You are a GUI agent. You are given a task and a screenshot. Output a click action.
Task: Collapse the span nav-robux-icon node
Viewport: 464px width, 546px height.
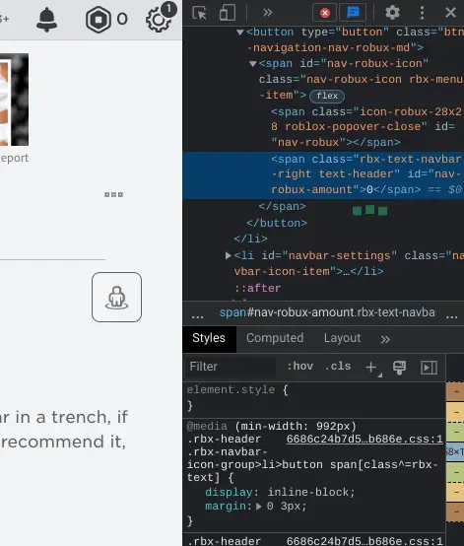pos(253,64)
